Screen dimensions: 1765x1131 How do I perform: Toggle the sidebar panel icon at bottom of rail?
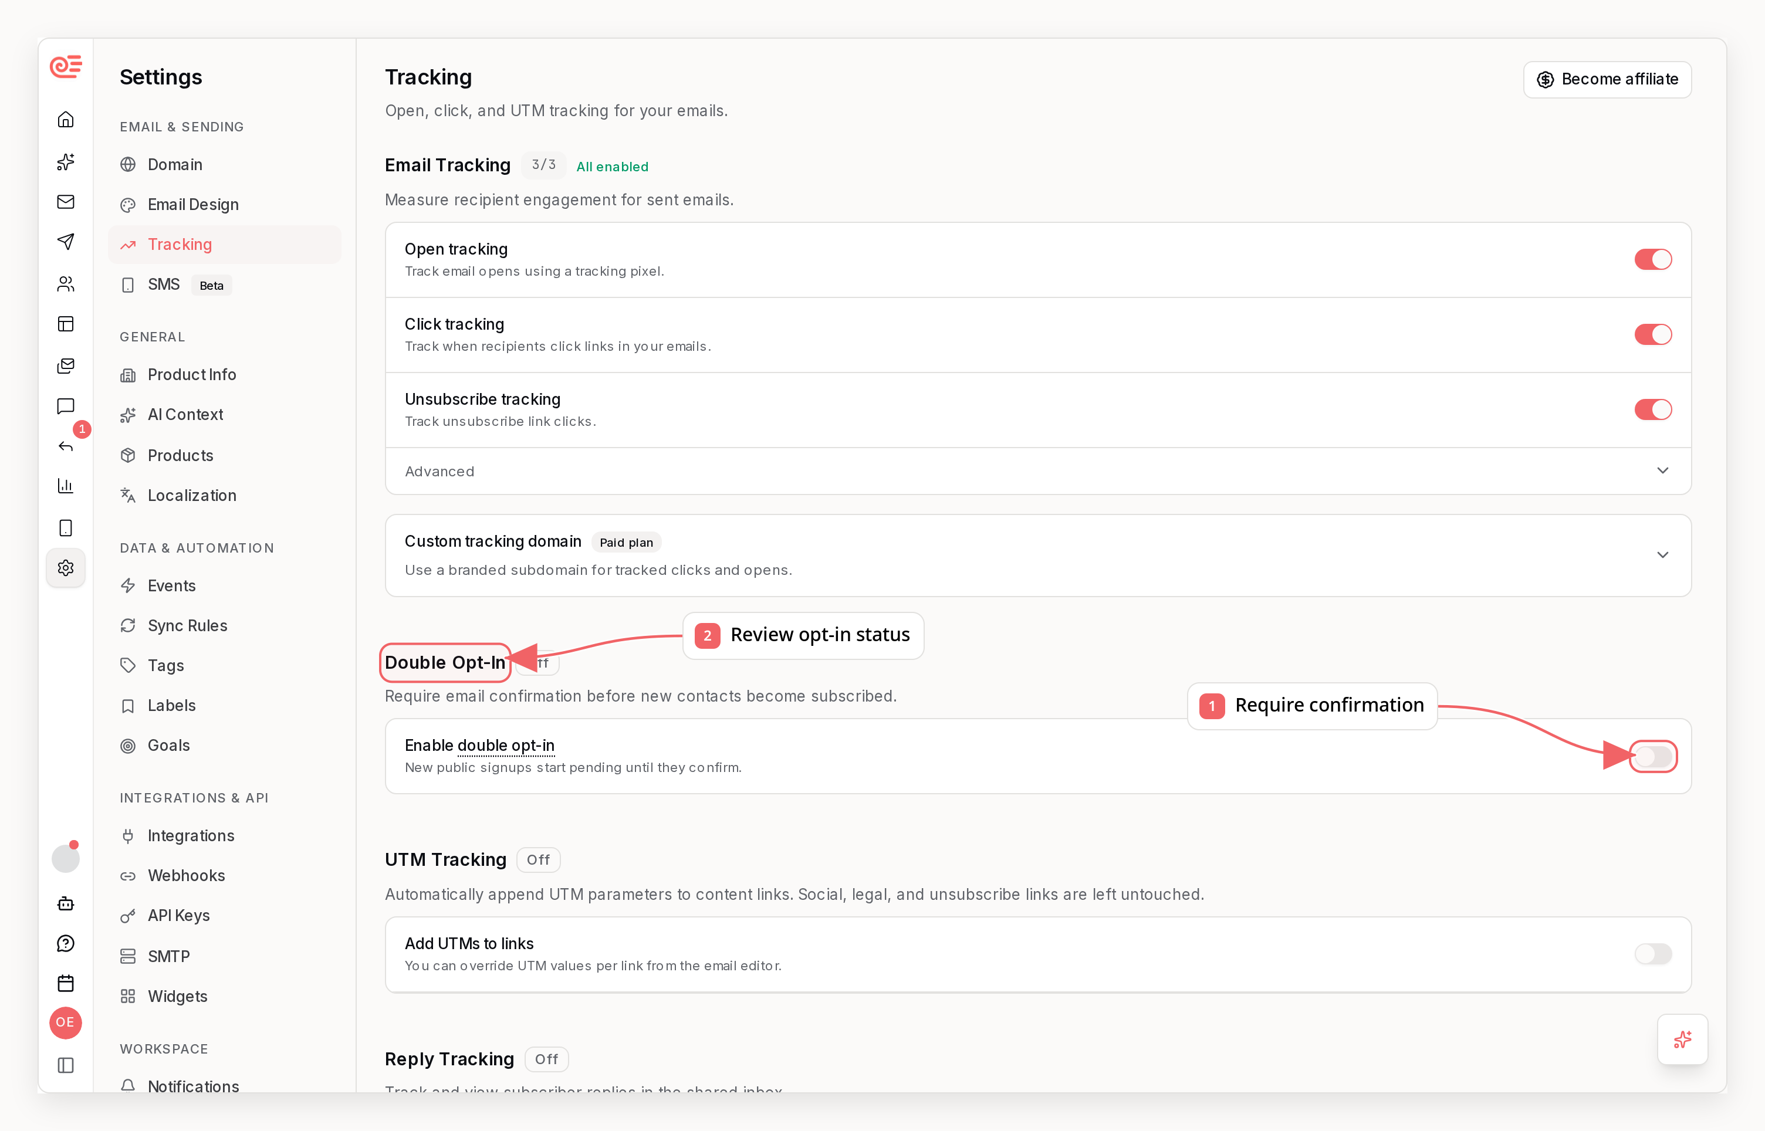[66, 1065]
